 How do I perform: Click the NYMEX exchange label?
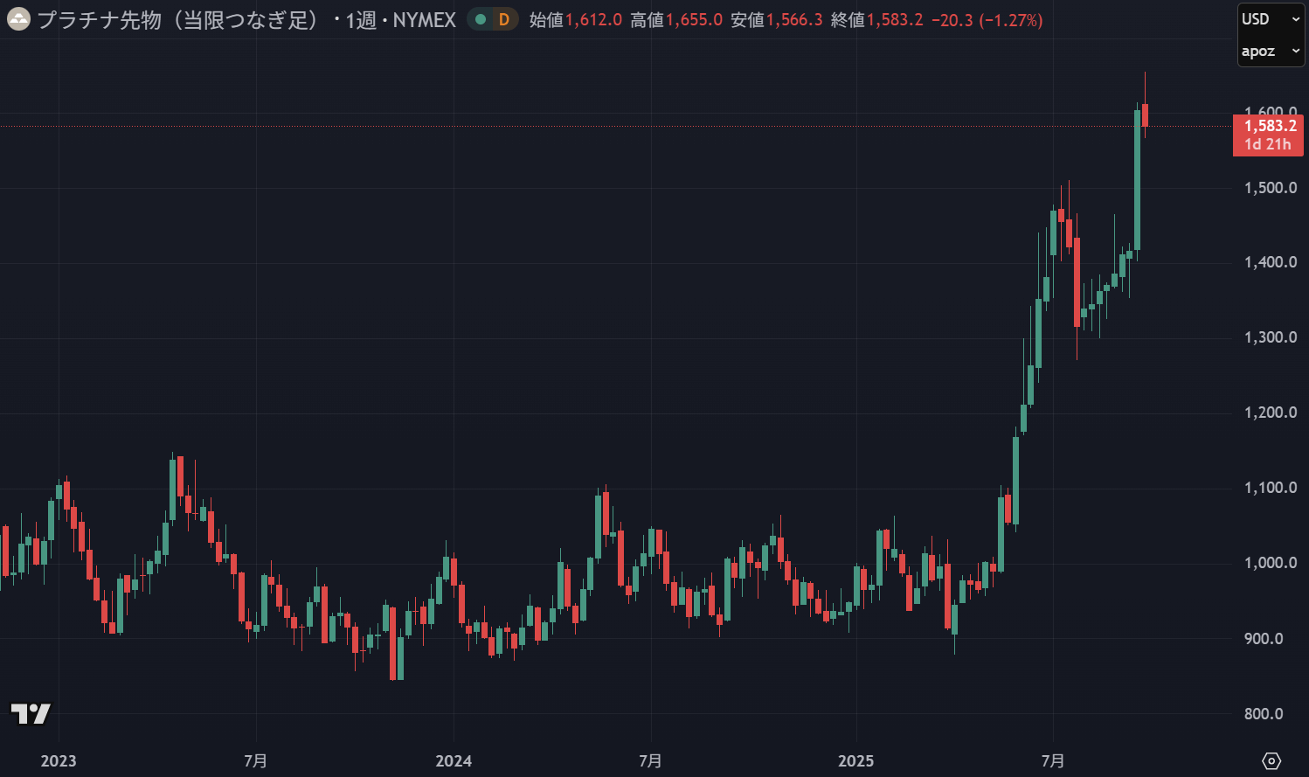point(424,19)
